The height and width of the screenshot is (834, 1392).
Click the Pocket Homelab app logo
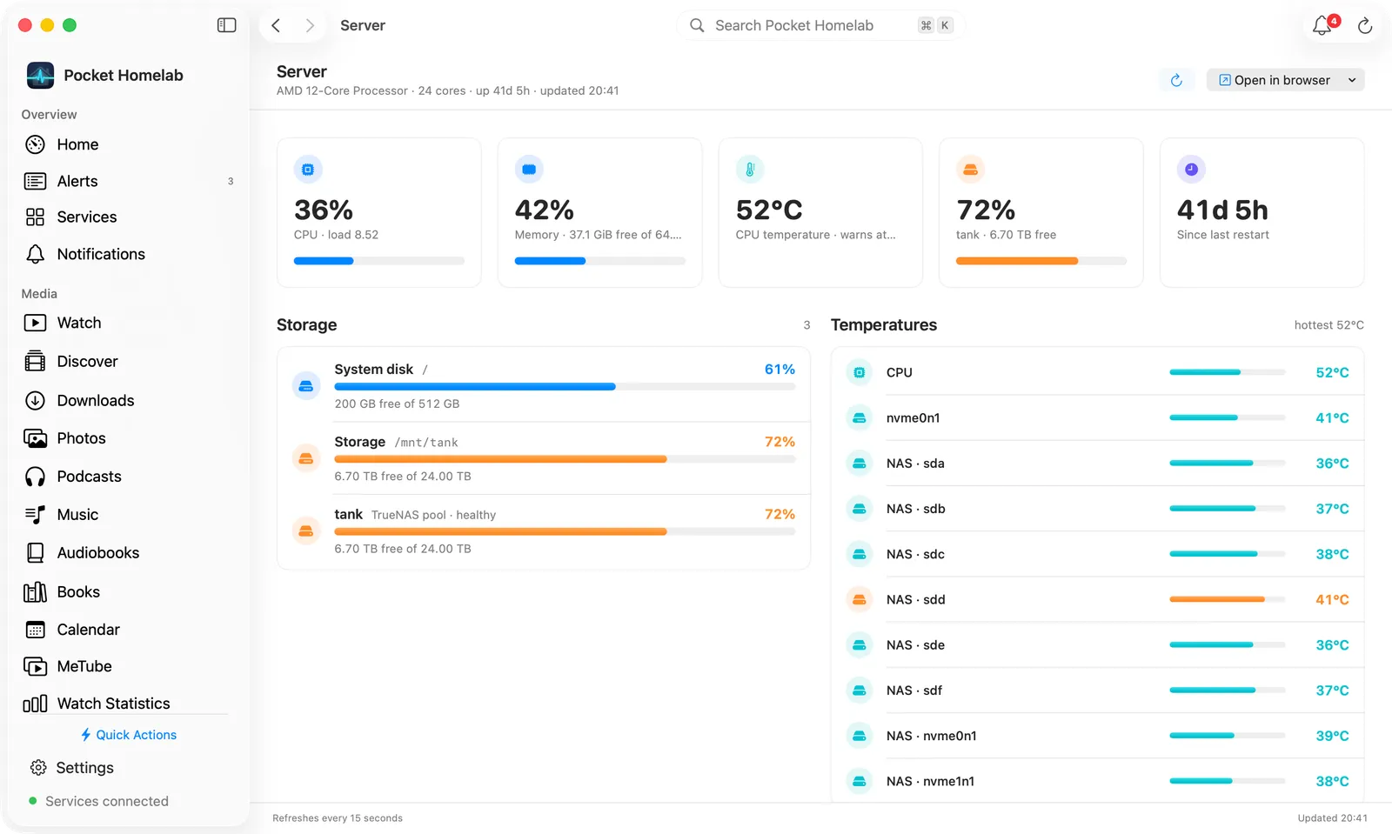pos(40,75)
